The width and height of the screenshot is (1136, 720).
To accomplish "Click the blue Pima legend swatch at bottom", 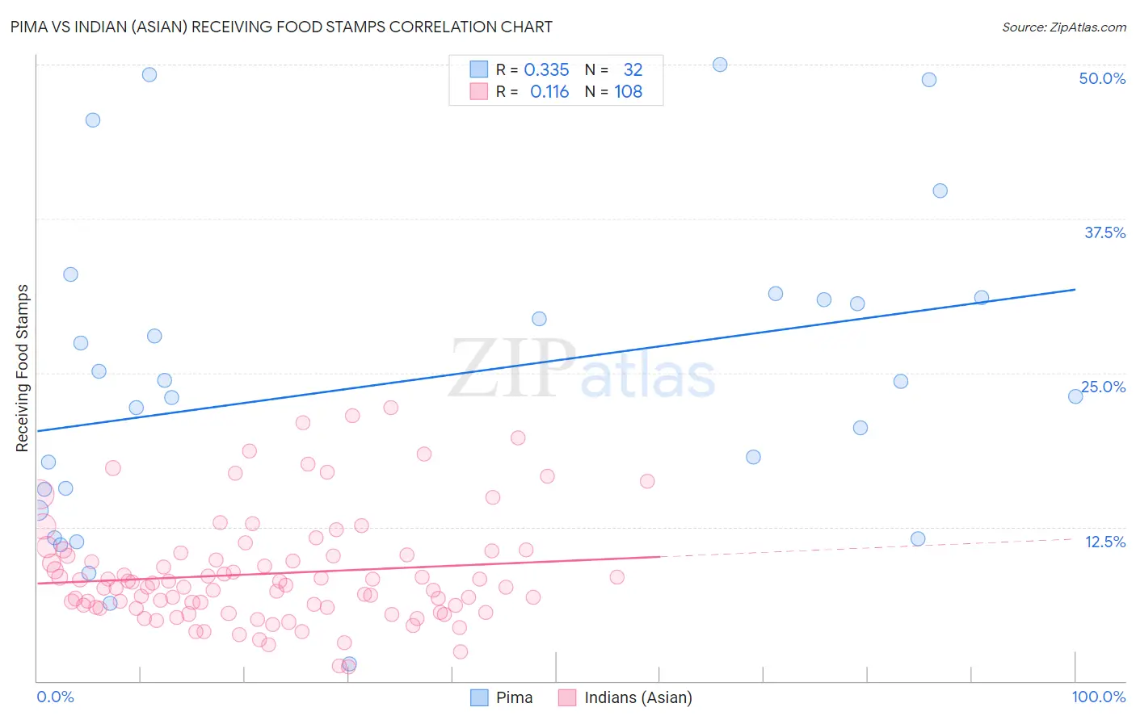I will [479, 697].
